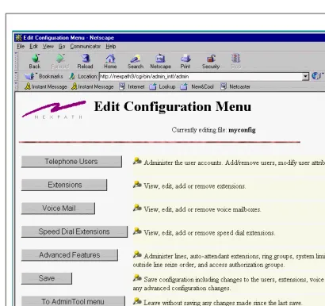
Task: Open the View menu
Action: [48, 47]
